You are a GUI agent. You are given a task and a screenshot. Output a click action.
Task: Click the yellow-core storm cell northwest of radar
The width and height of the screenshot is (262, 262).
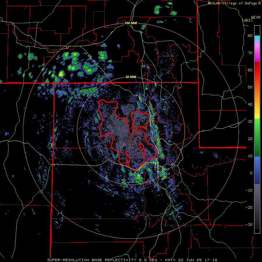61,74
